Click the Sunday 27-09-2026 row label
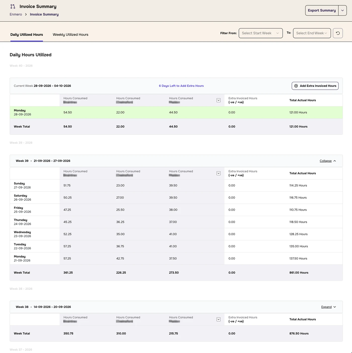 tap(22, 186)
